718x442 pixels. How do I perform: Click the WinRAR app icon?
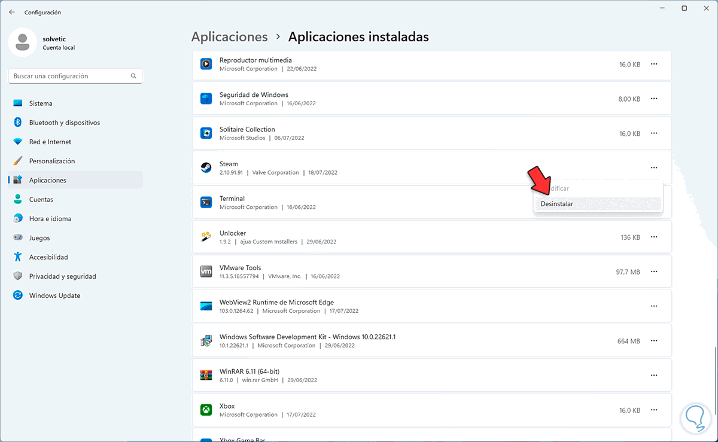click(x=206, y=376)
